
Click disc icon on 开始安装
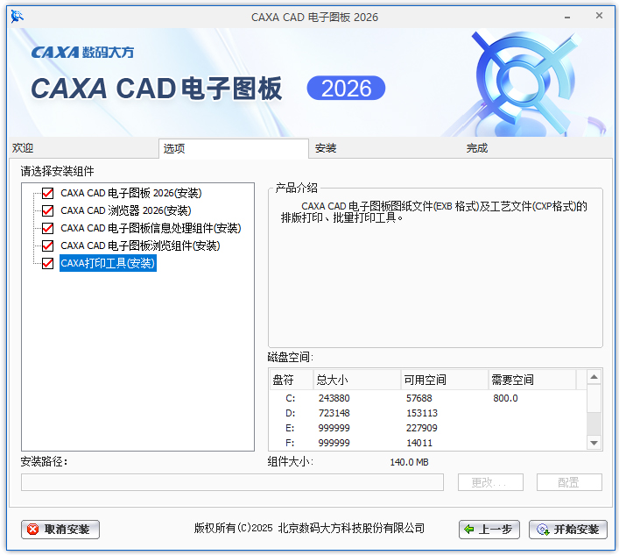tap(543, 530)
